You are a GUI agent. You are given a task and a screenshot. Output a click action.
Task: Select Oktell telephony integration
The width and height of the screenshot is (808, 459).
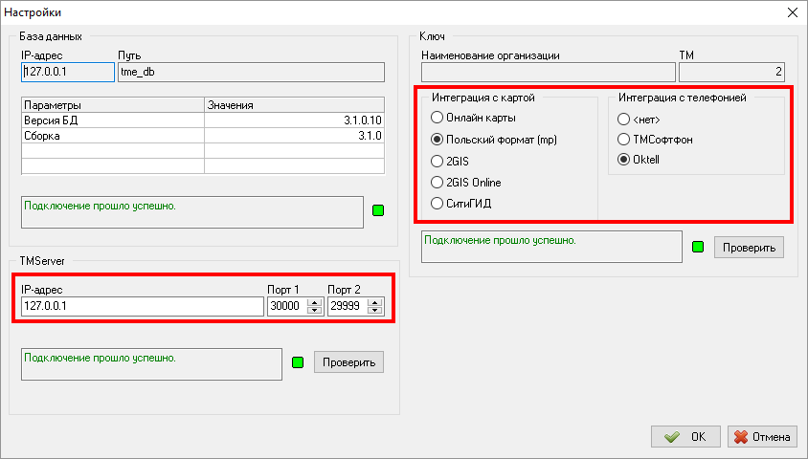(x=624, y=160)
